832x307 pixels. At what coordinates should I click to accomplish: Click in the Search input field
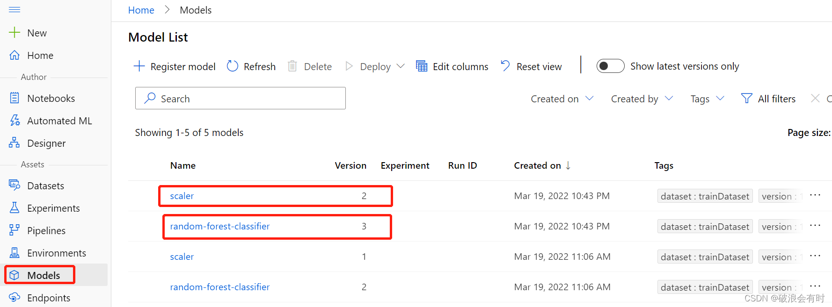241,98
